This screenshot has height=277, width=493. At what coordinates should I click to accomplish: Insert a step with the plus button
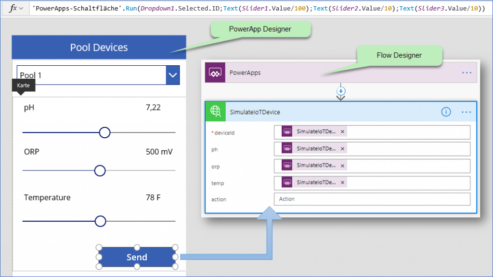341,91
